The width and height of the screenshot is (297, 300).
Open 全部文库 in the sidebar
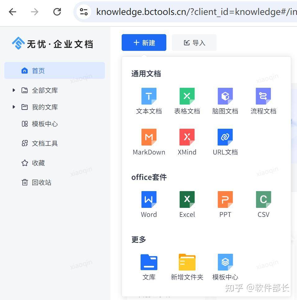[45, 90]
